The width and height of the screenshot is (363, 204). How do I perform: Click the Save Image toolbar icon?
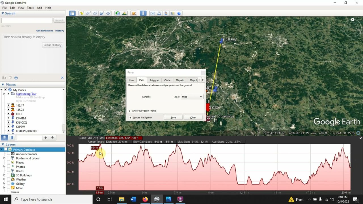pos(166,13)
